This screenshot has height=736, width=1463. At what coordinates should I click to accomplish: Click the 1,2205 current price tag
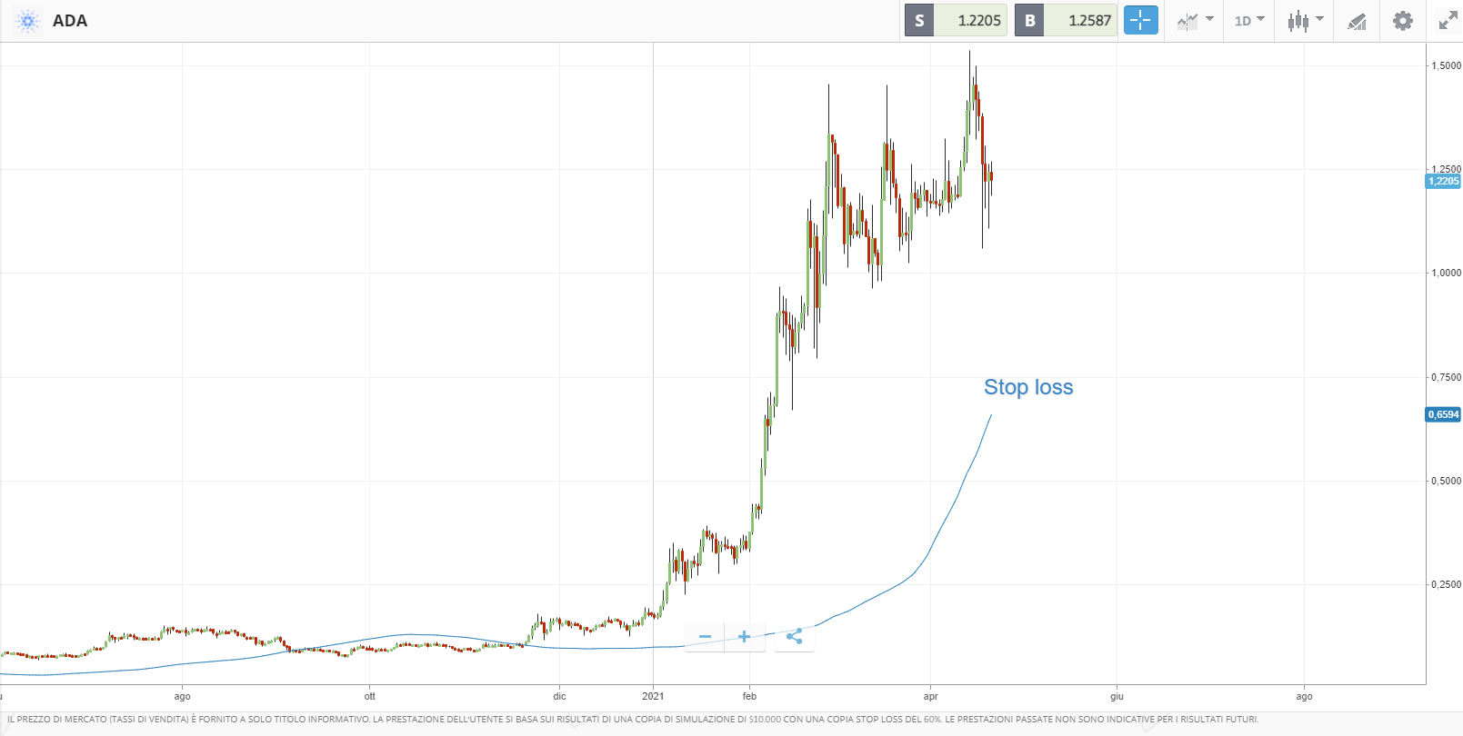click(1443, 181)
